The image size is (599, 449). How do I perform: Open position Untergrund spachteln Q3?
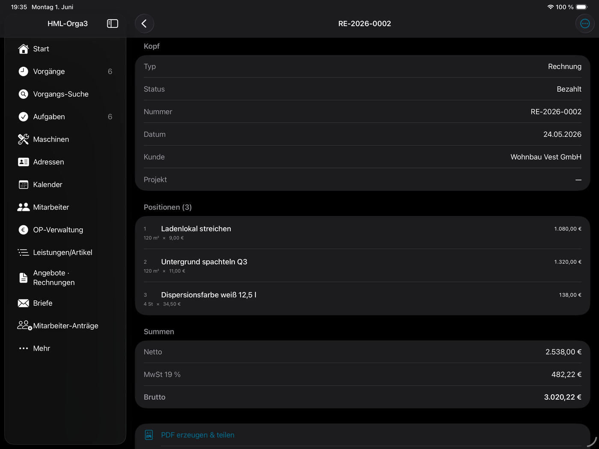(362, 266)
